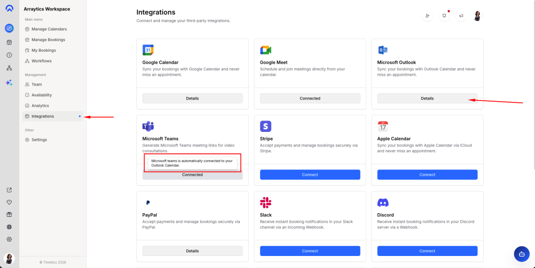Open profile avatar in top right header

[x=477, y=16]
